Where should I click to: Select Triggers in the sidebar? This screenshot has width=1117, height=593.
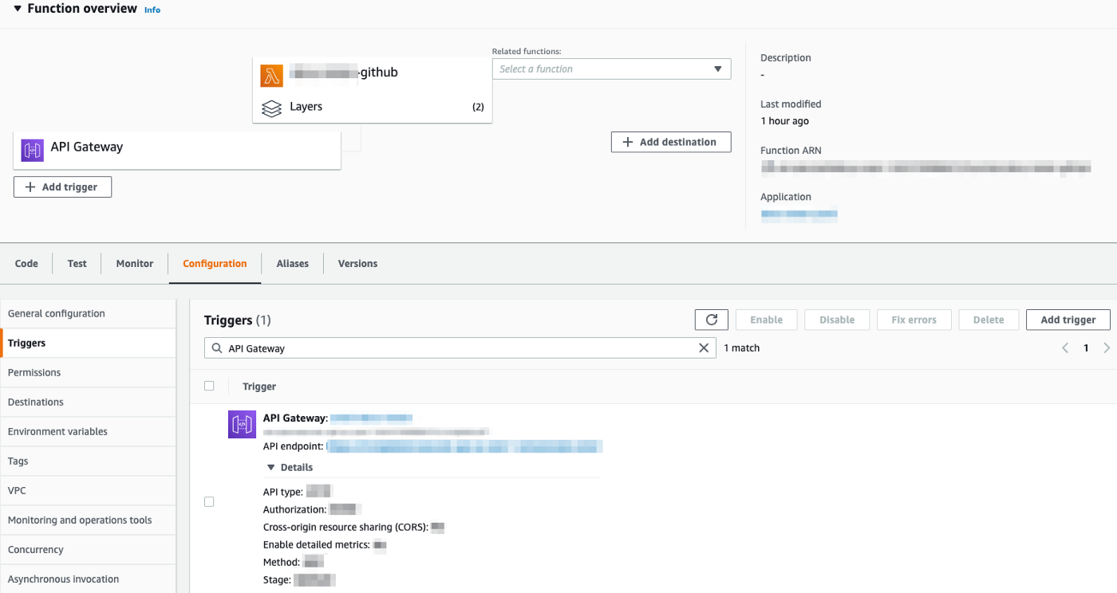click(88, 343)
